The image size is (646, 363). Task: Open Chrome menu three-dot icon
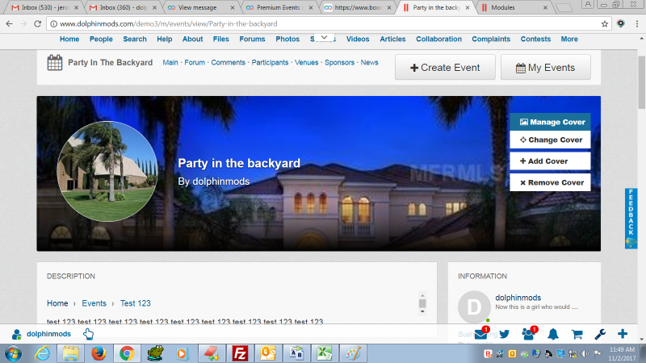636,24
